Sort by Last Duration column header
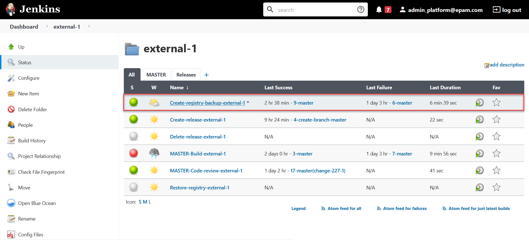This screenshot has height=240, width=529. (445, 88)
